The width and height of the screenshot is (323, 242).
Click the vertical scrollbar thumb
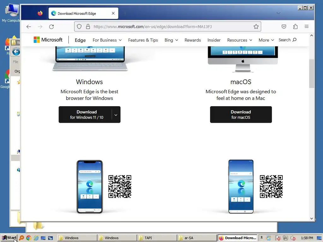[x=311, y=73]
